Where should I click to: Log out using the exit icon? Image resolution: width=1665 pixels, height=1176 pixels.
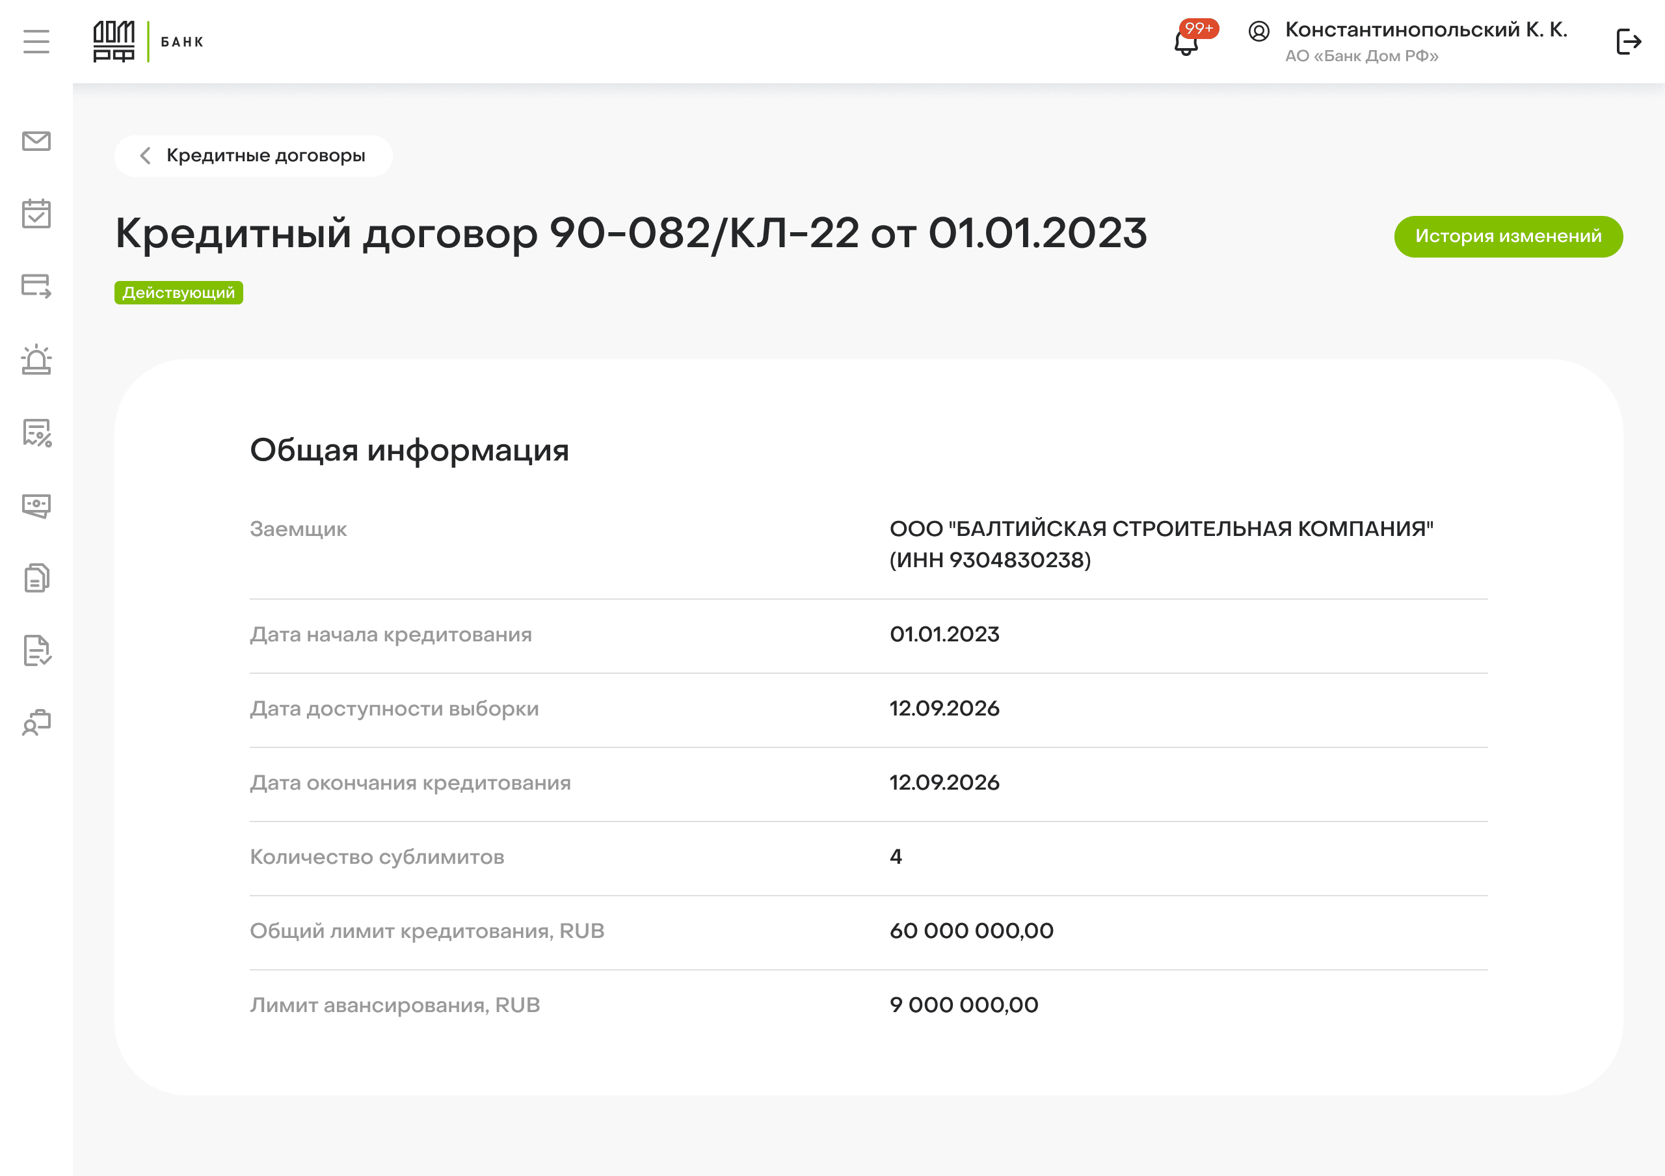(1628, 42)
